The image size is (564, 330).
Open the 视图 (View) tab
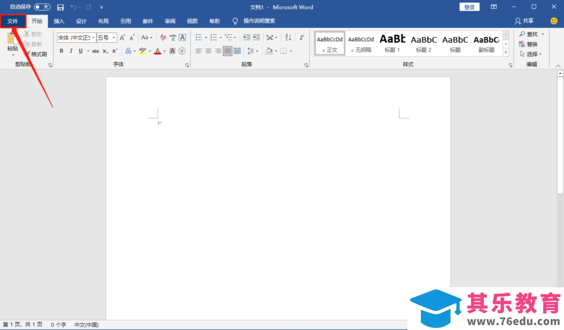[x=192, y=21]
